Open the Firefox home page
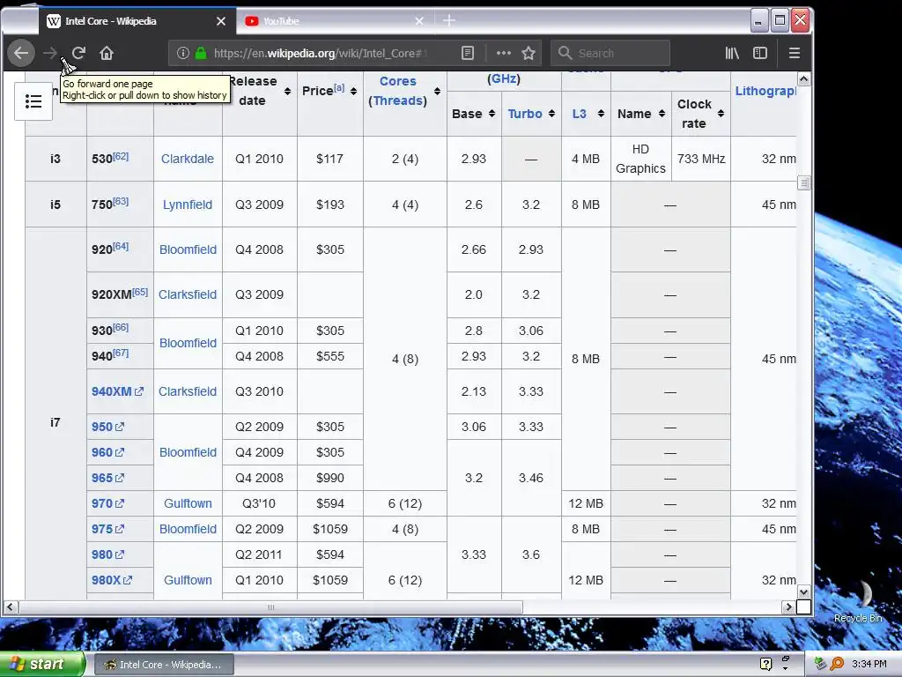This screenshot has height=677, width=902. click(x=107, y=53)
